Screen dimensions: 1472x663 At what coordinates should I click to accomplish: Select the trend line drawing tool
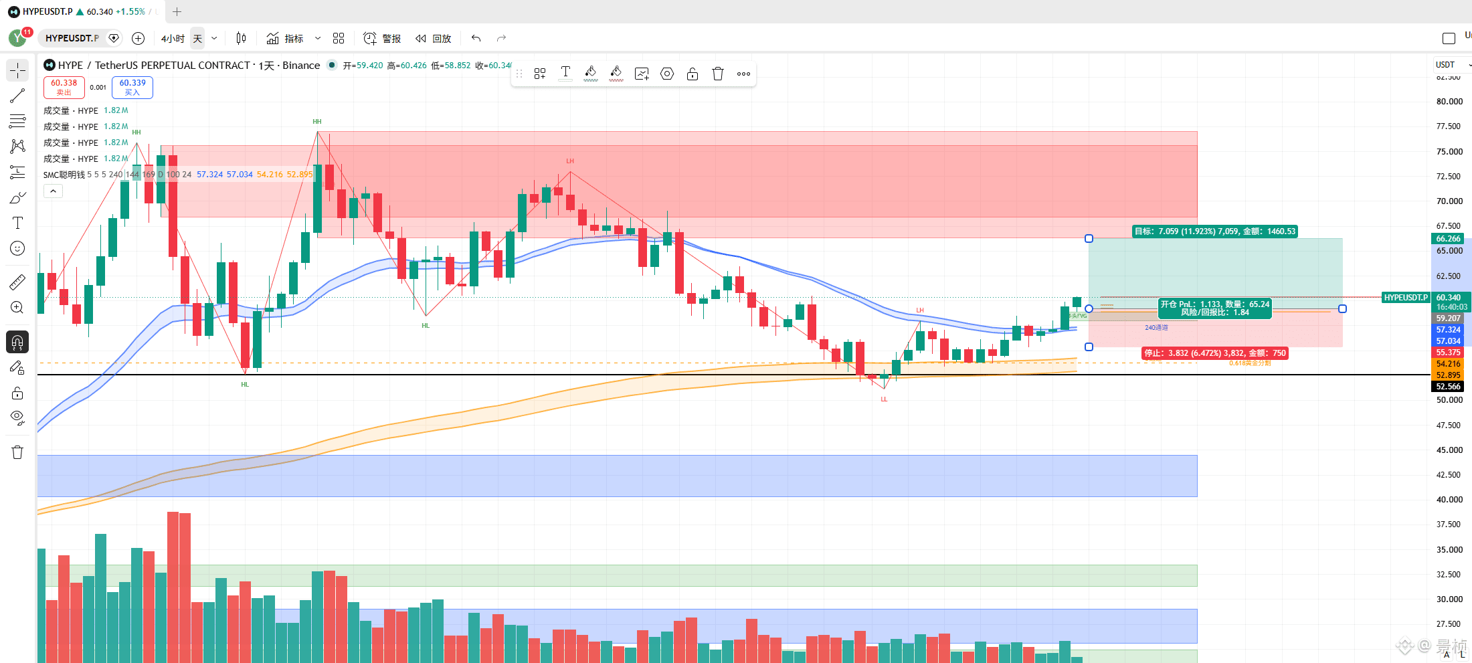17,96
